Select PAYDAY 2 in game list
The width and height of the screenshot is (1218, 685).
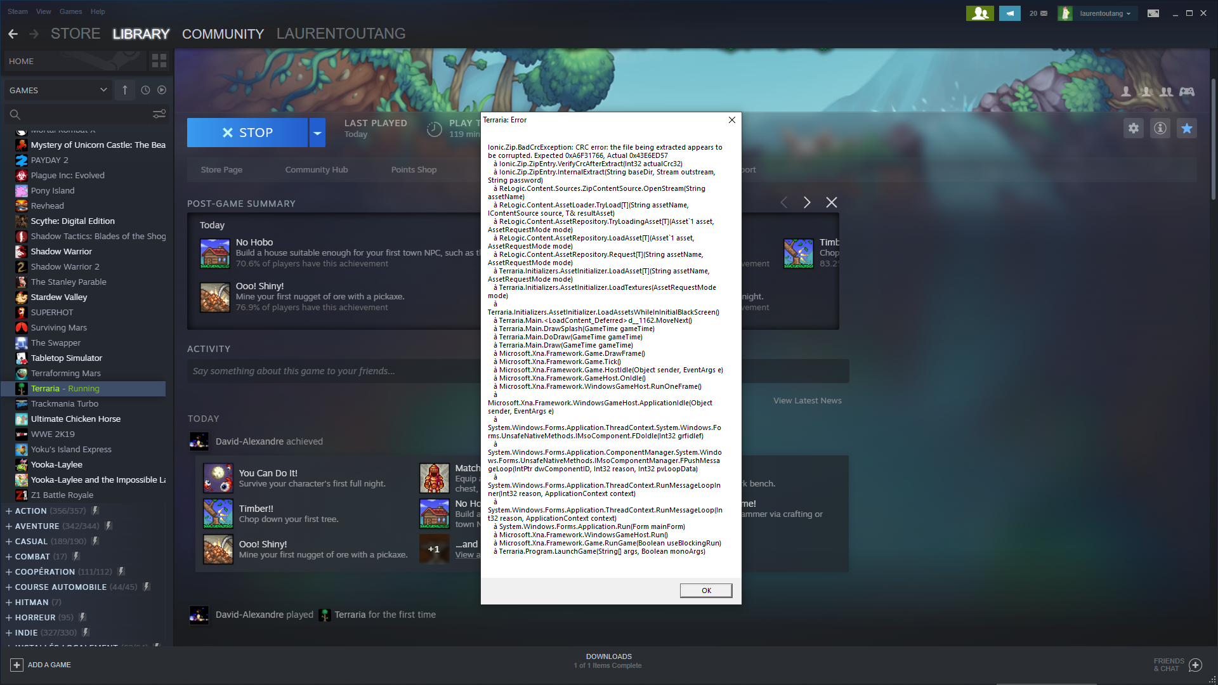pos(49,160)
